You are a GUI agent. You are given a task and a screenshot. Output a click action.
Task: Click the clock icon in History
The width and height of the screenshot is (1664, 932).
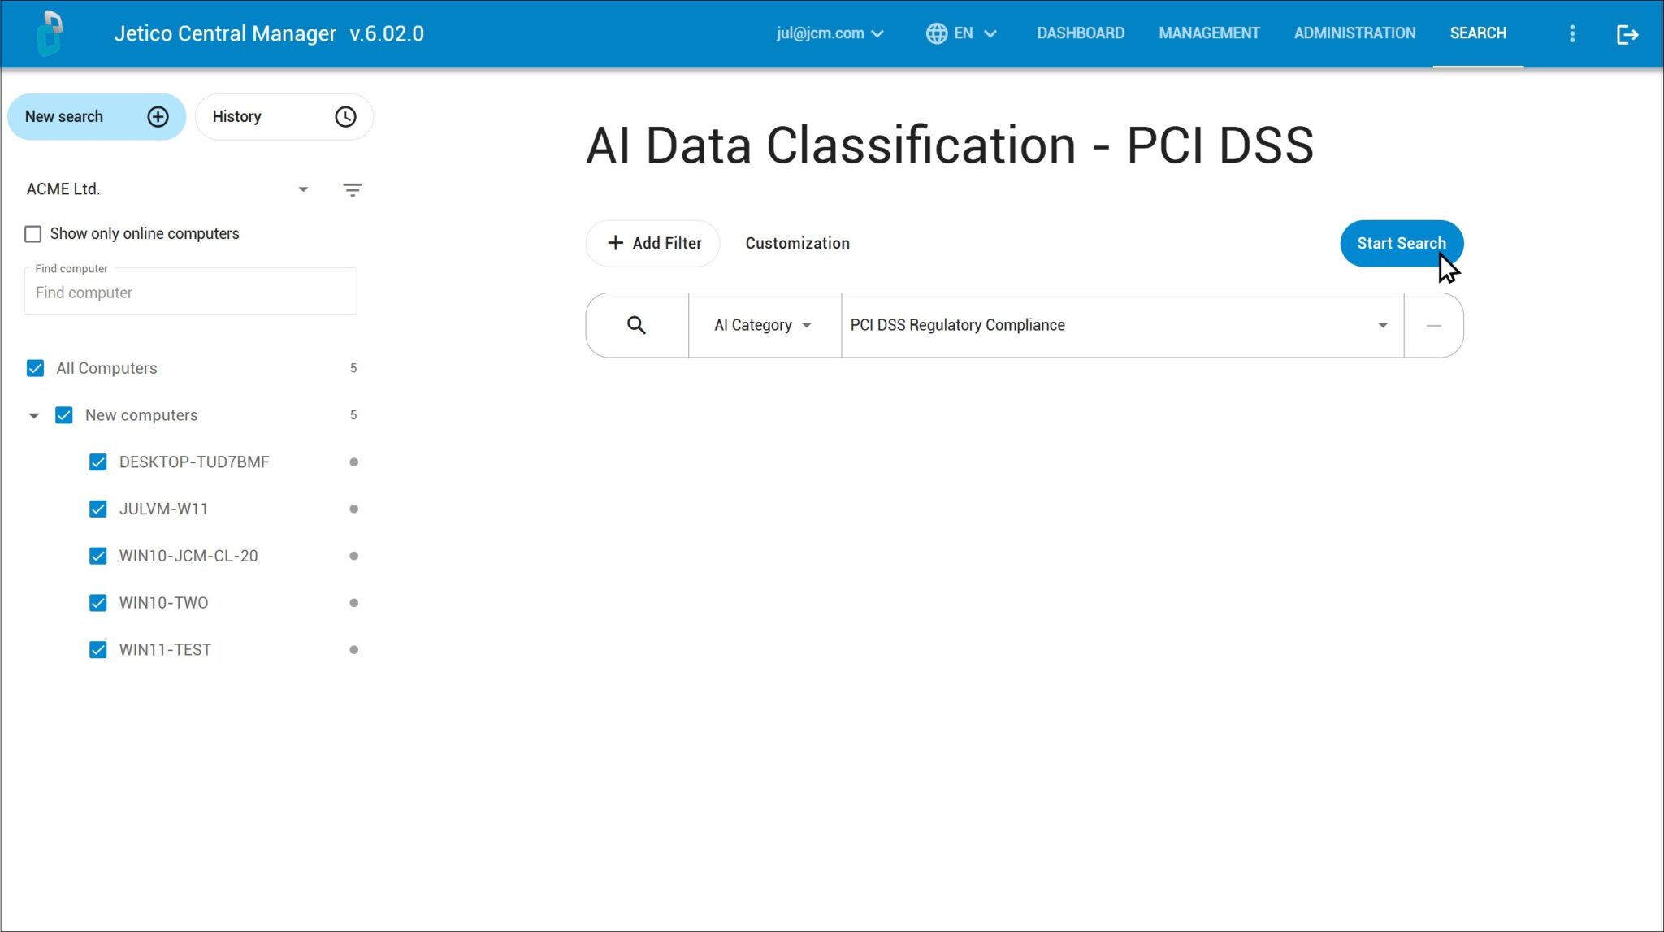pyautogui.click(x=345, y=117)
